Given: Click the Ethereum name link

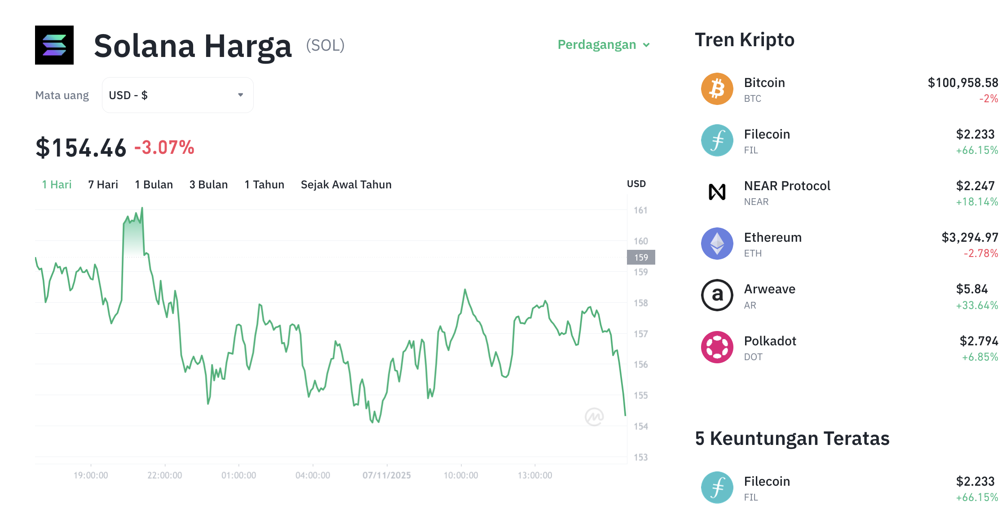Looking at the screenshot, I should pos(772,237).
